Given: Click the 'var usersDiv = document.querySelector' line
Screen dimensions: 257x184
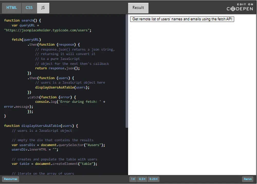Looking at the screenshot, I should (x=58, y=145).
